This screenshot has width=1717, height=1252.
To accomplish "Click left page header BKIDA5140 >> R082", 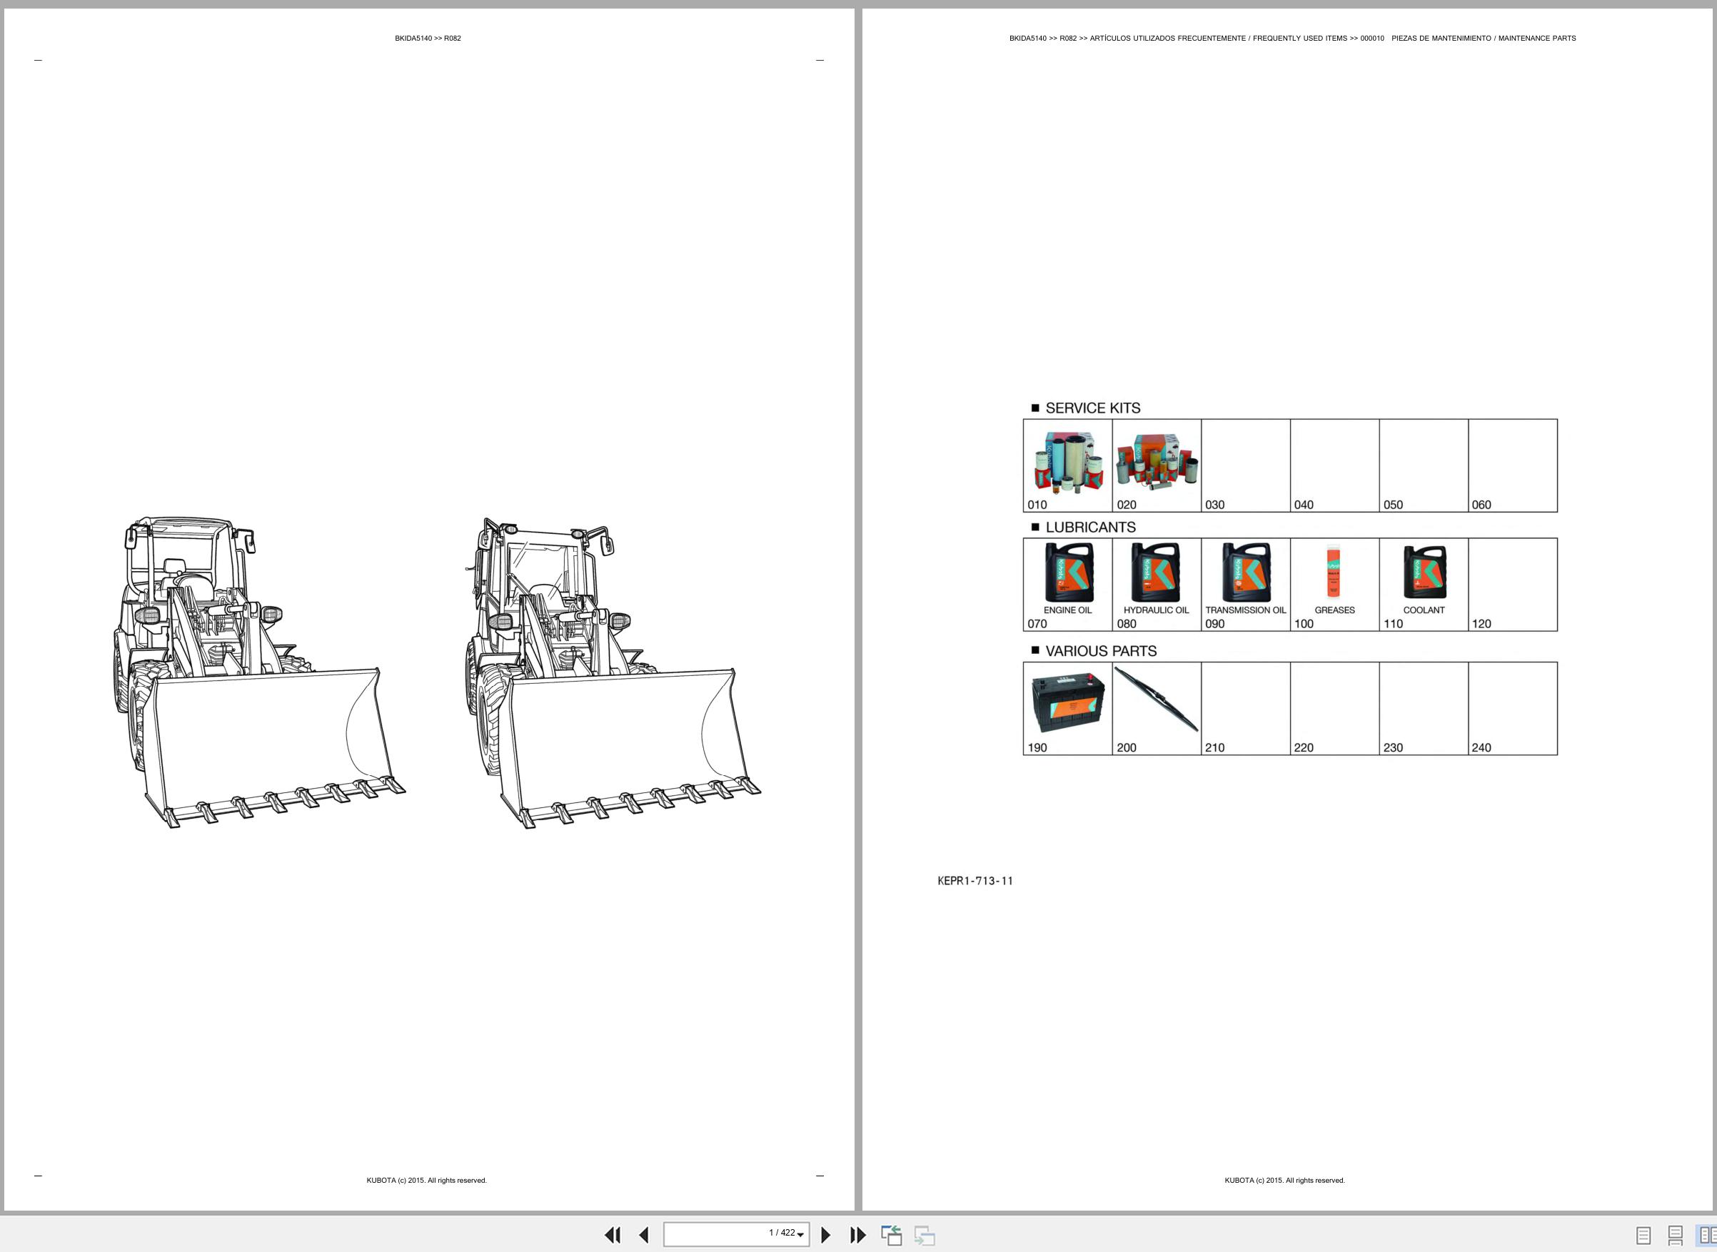I will pos(428,38).
